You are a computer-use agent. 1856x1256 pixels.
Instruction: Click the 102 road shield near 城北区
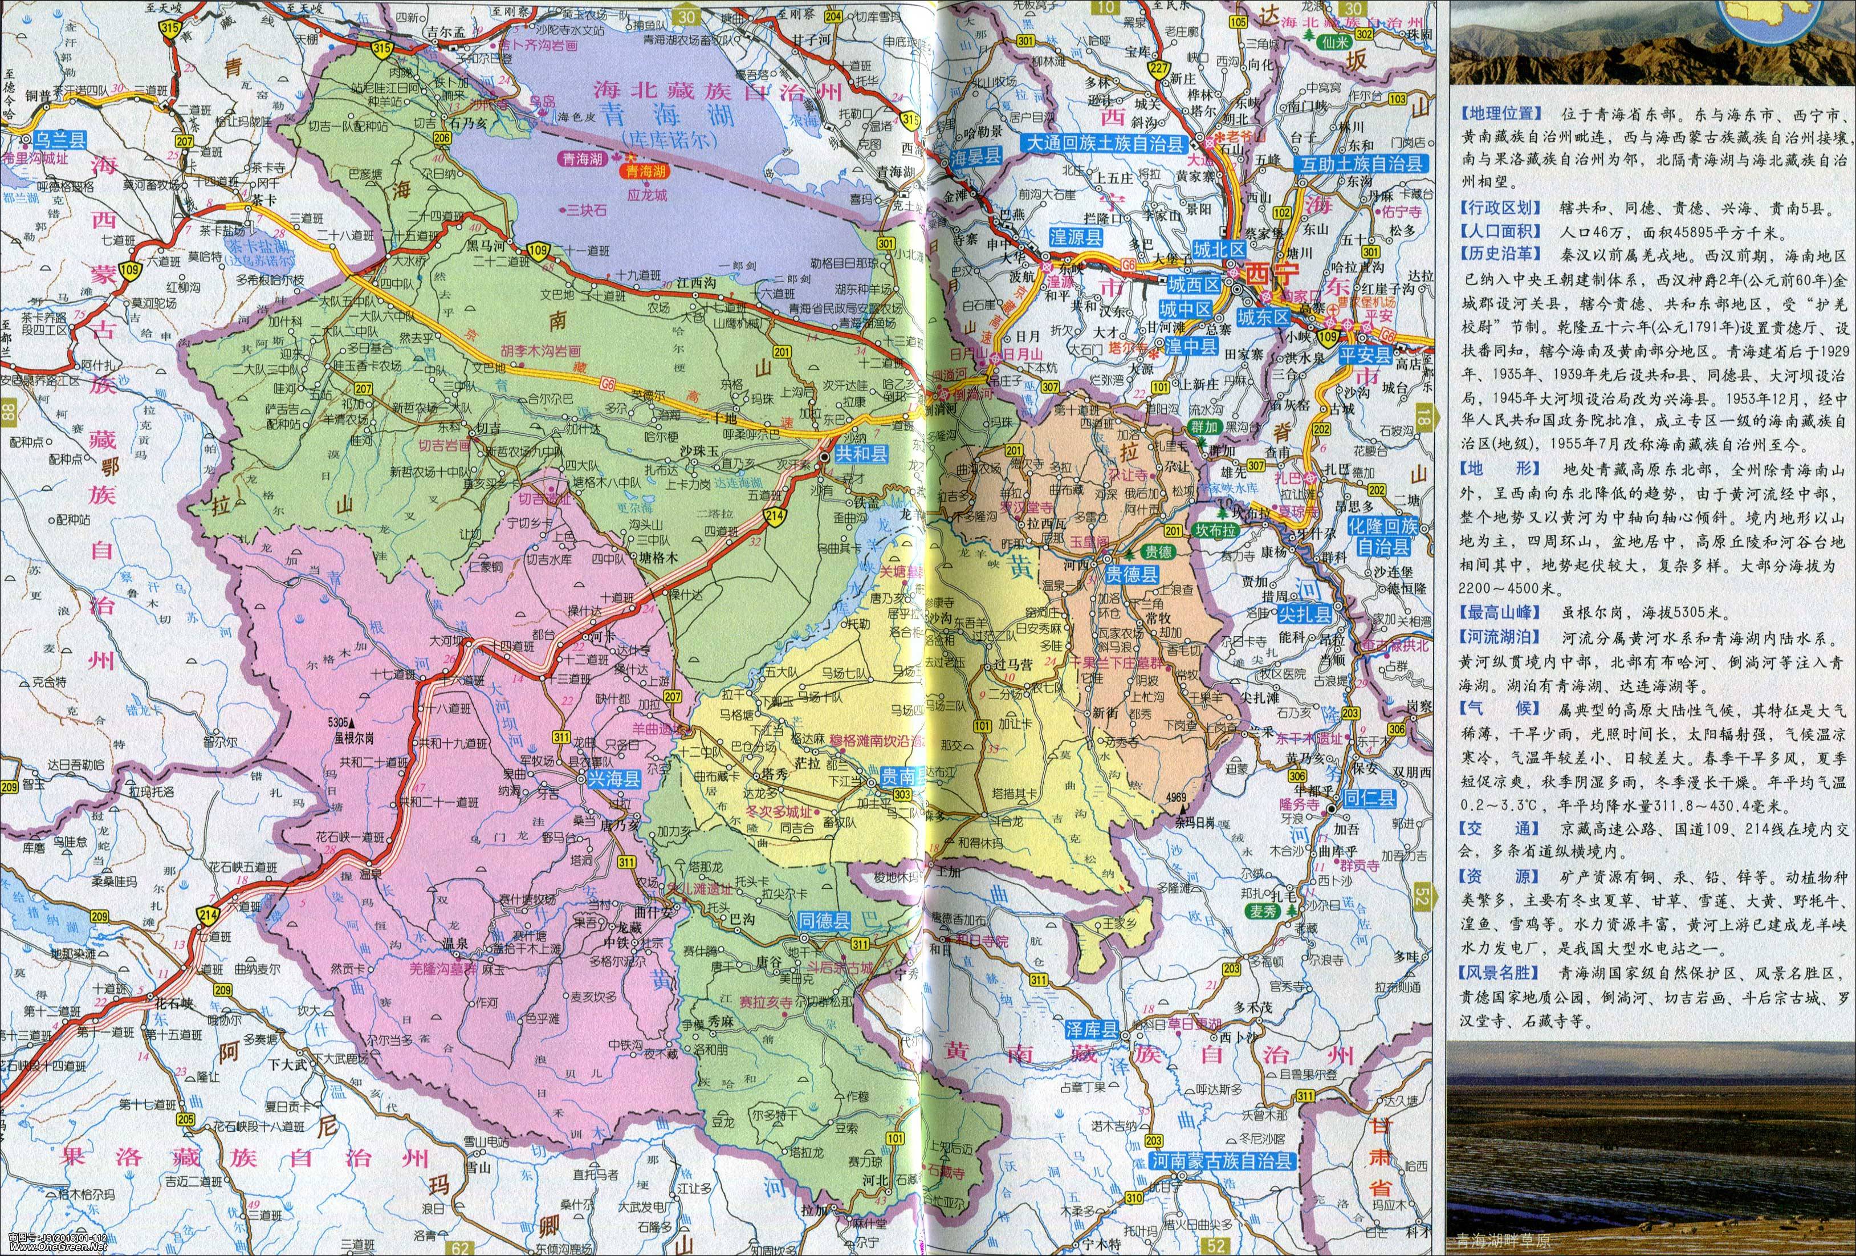(1282, 213)
